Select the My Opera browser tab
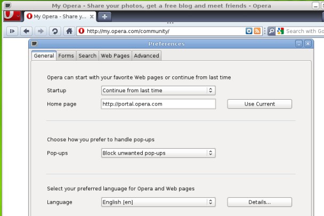 60,17
